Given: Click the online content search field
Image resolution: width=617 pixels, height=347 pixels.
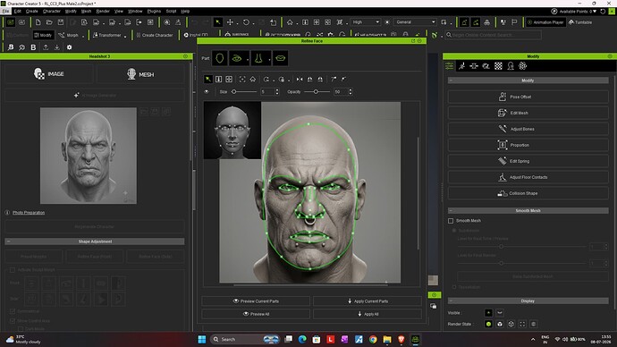Looking at the screenshot, I should click(494, 35).
